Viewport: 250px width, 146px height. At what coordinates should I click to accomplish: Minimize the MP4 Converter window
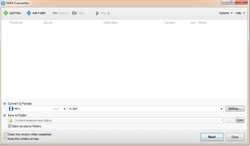pyautogui.click(x=225, y=2)
